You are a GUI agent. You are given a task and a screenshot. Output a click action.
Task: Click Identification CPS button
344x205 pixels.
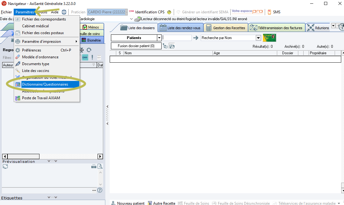pyautogui.click(x=147, y=12)
